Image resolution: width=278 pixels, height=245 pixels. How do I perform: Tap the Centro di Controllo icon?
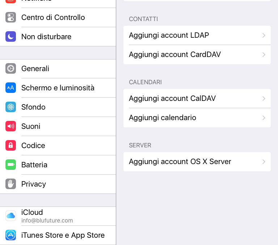pyautogui.click(x=10, y=17)
